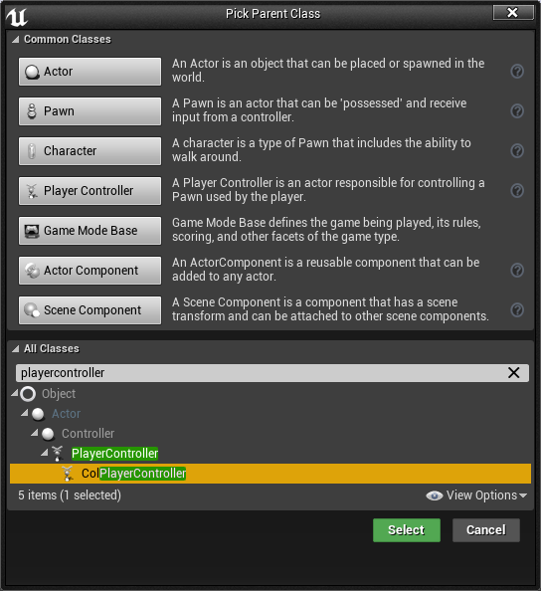The height and width of the screenshot is (591, 541).
Task: Click into the class search field
Action: 260,373
